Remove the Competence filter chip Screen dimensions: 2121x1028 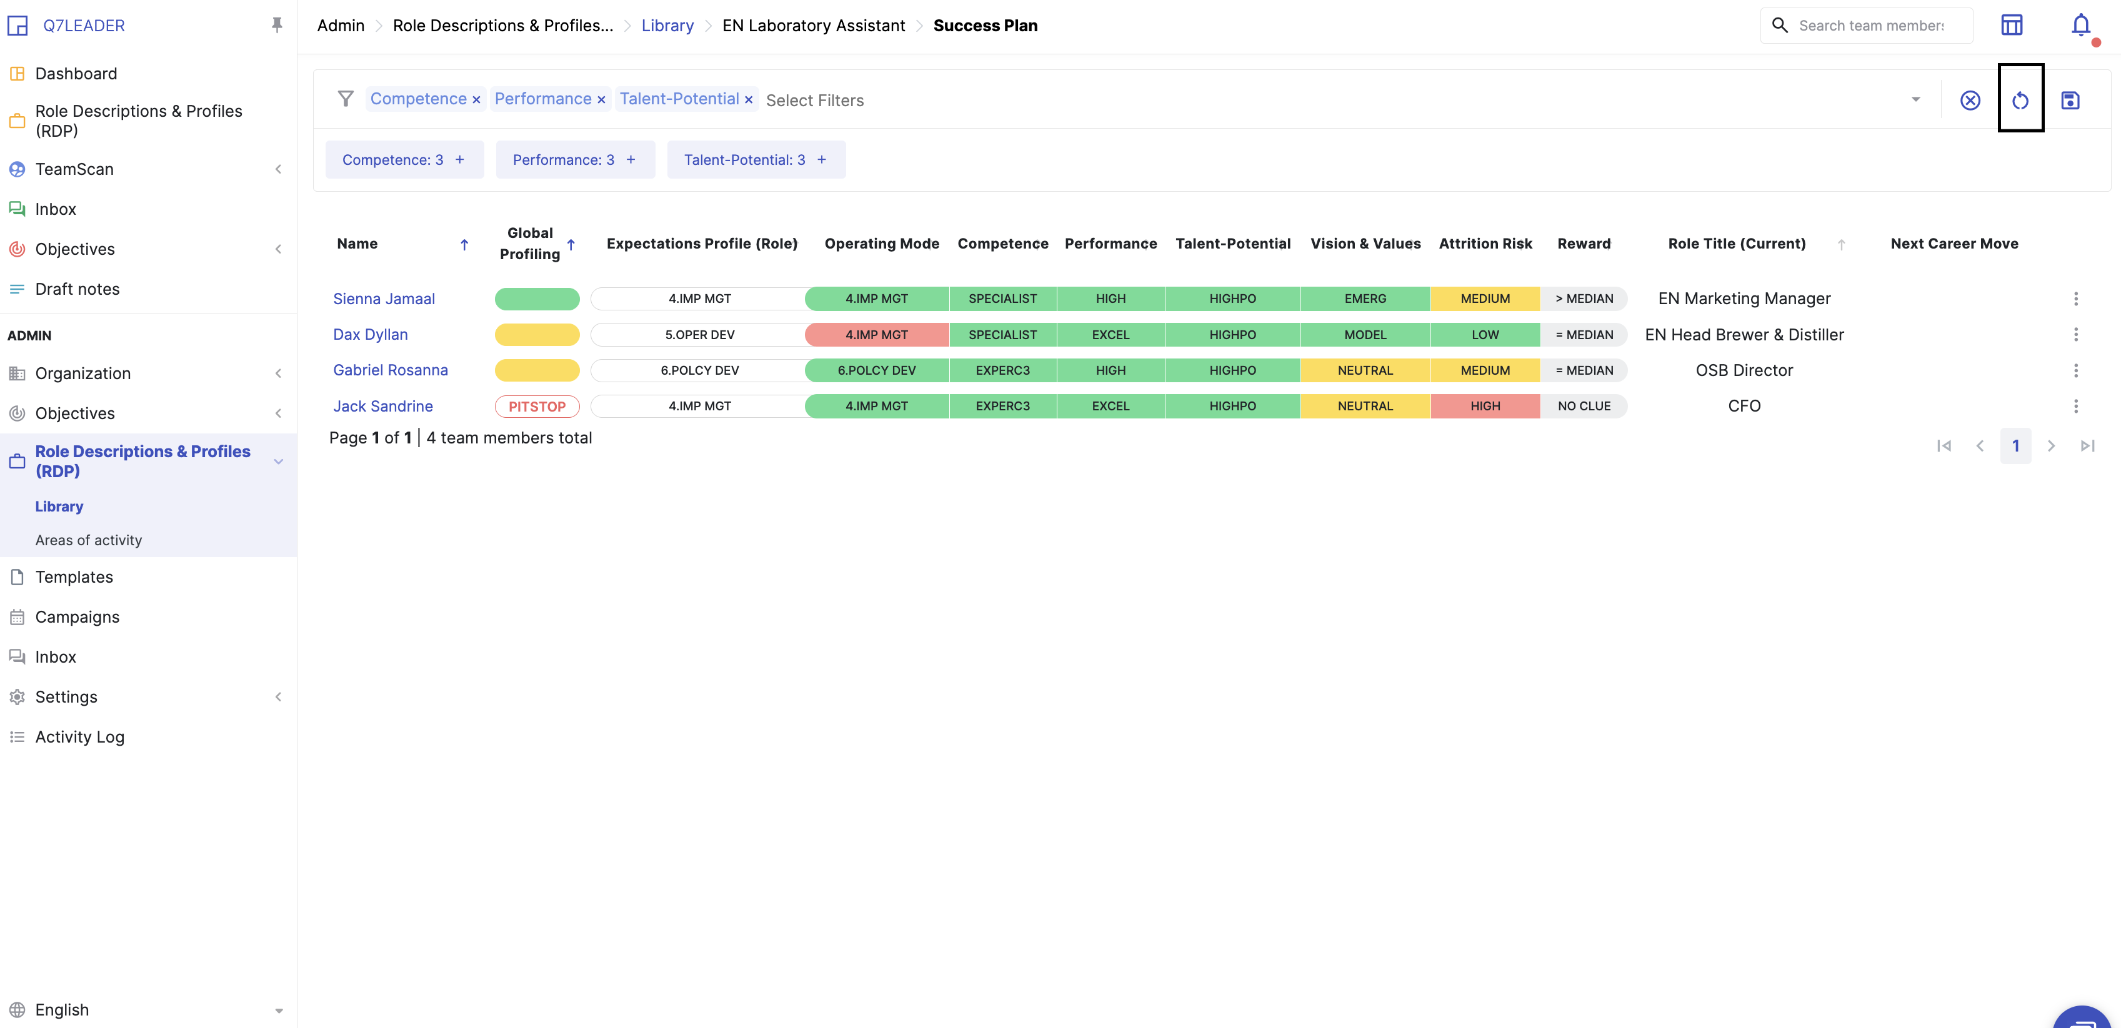476,99
